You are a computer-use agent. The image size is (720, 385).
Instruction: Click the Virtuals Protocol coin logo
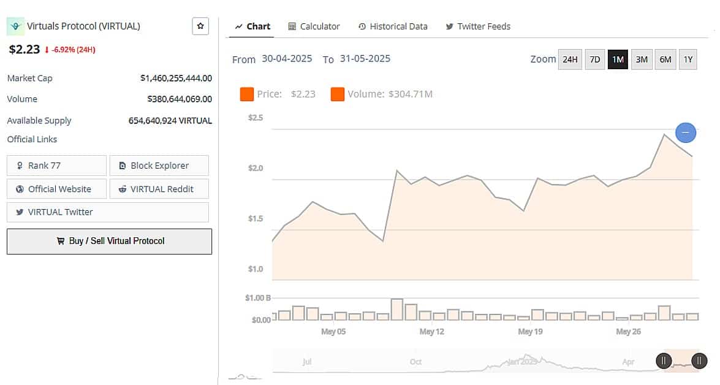(x=15, y=26)
